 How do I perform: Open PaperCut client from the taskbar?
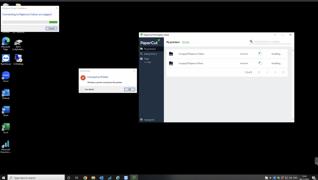(134, 178)
